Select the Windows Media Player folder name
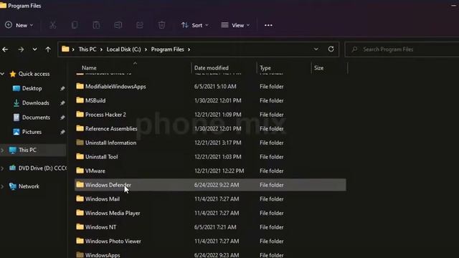 (x=113, y=213)
